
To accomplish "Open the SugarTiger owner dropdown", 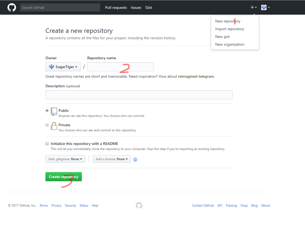I will 63,67.
